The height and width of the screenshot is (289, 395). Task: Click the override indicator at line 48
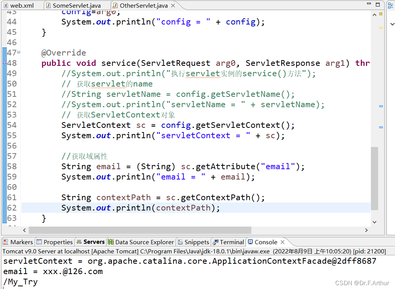click(x=5, y=63)
